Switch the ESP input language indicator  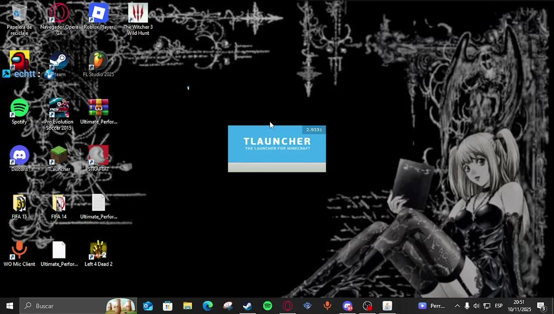499,306
